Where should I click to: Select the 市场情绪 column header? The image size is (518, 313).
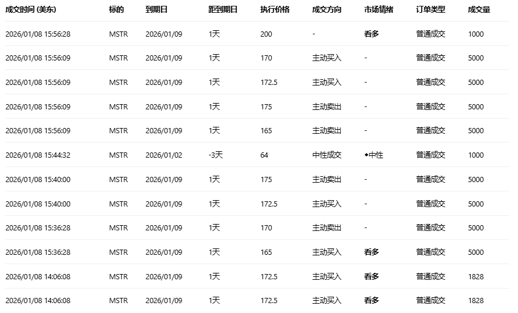click(x=379, y=10)
